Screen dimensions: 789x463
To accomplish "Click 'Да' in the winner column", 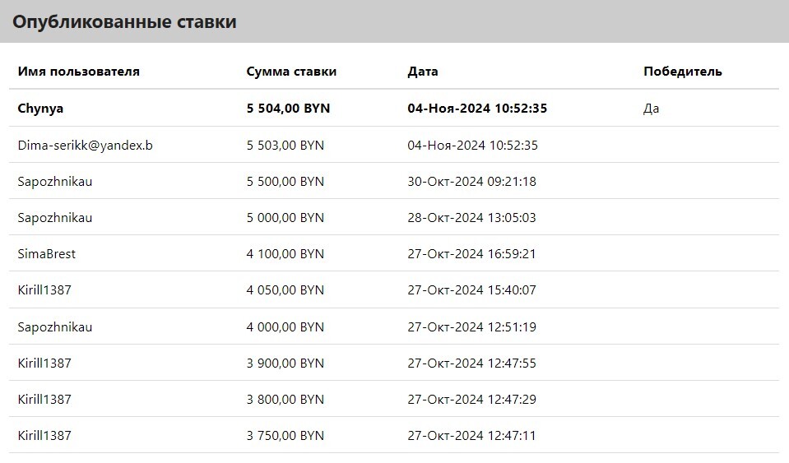I will (651, 109).
